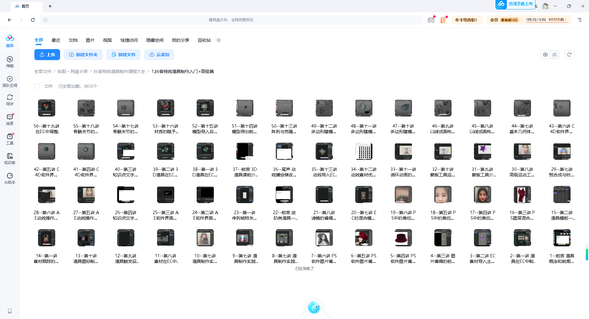Go back with the left arrow

click(10, 20)
